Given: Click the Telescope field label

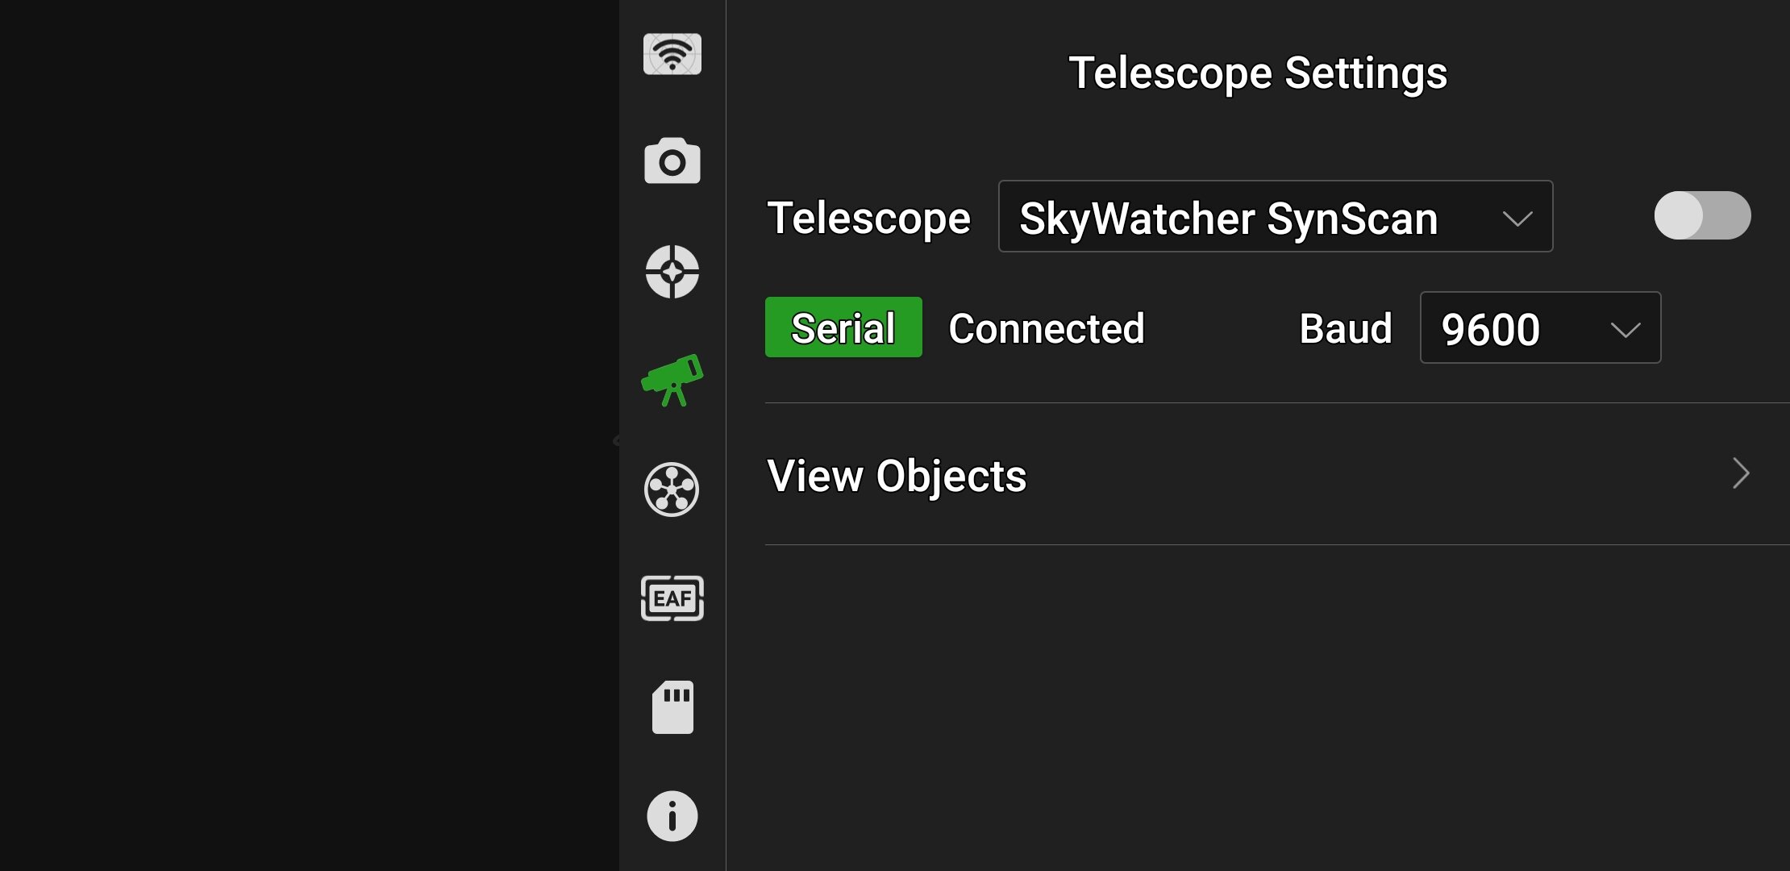Looking at the screenshot, I should tap(868, 218).
